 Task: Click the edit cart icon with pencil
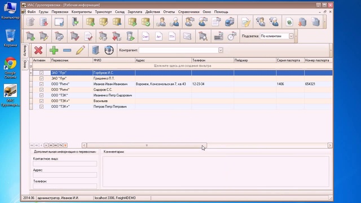(43, 36)
